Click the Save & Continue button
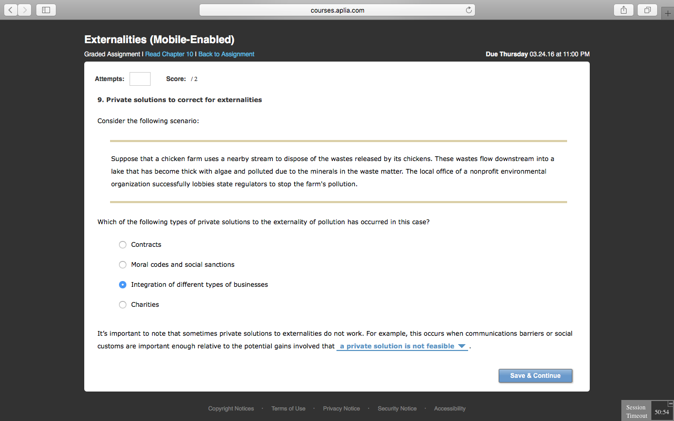This screenshot has height=421, width=674. coord(535,376)
